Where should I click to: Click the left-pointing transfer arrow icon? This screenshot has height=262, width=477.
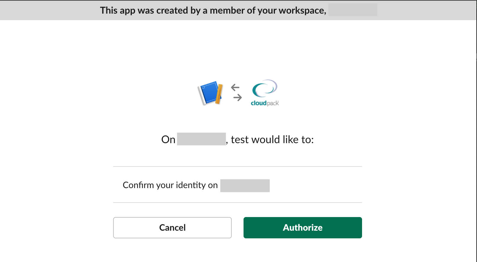click(x=236, y=87)
